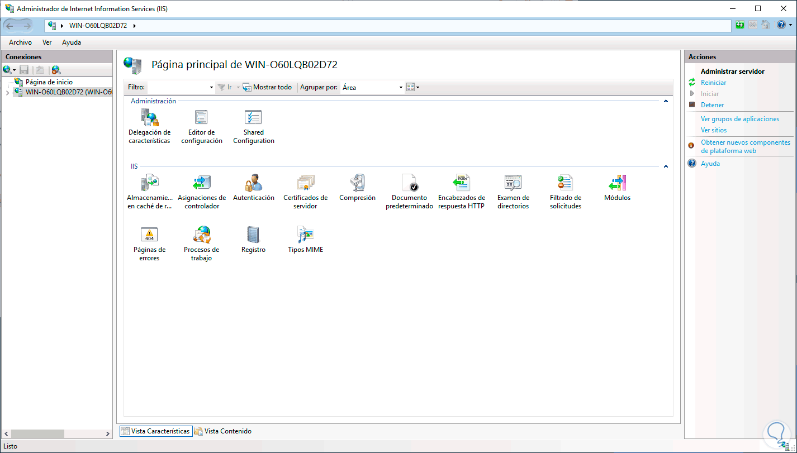Click the delete connection icon in Conexiones toolbar

coord(56,70)
